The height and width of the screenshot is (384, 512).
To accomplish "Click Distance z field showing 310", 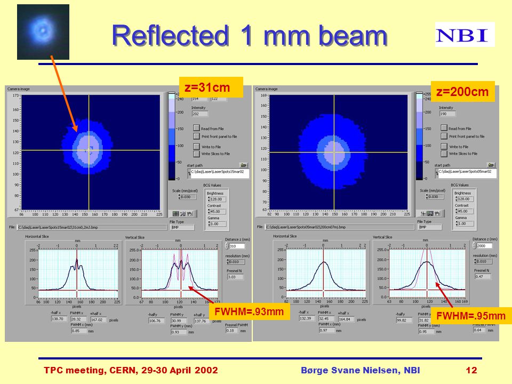I will click(x=237, y=246).
